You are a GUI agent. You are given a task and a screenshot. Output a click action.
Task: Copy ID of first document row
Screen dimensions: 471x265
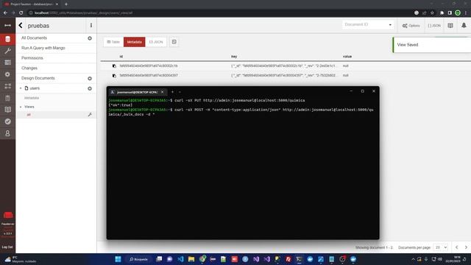click(x=114, y=66)
